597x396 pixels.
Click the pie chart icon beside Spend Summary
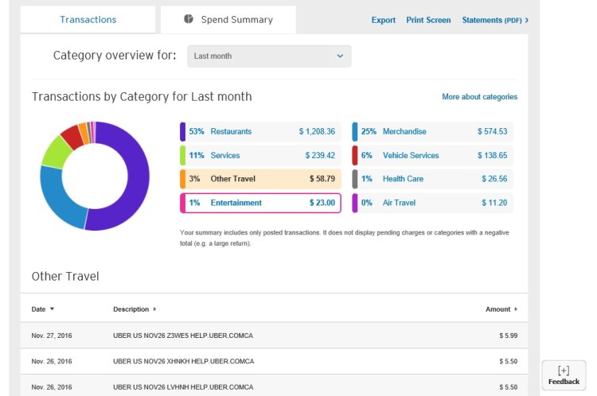(189, 19)
